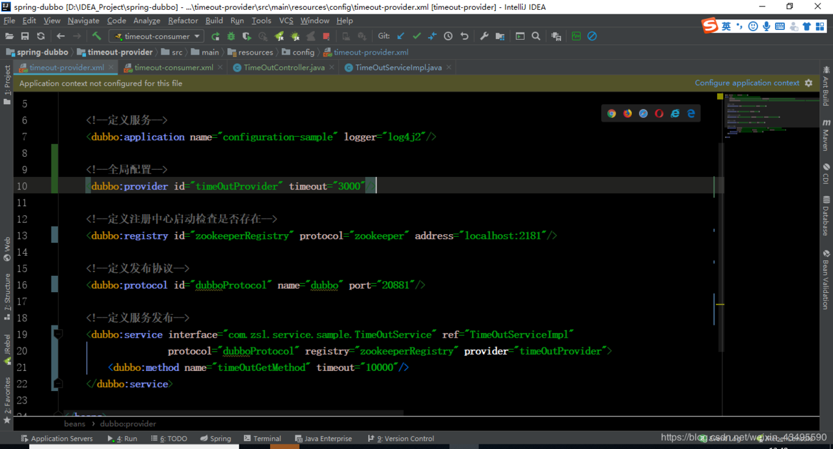Click the Debug bug icon
The height and width of the screenshot is (449, 833).
click(231, 36)
